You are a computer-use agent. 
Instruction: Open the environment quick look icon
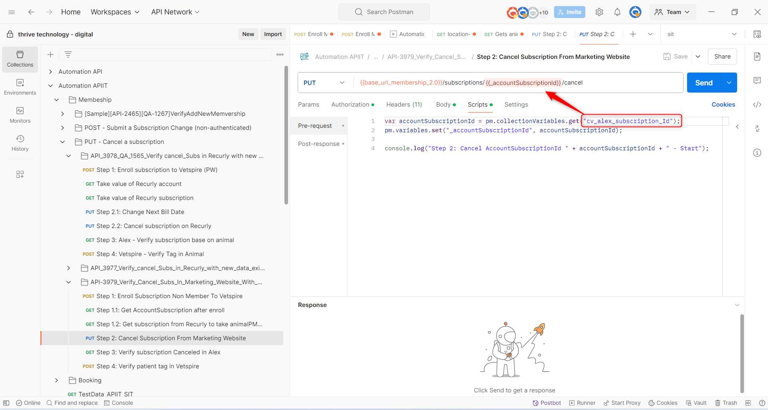757,34
